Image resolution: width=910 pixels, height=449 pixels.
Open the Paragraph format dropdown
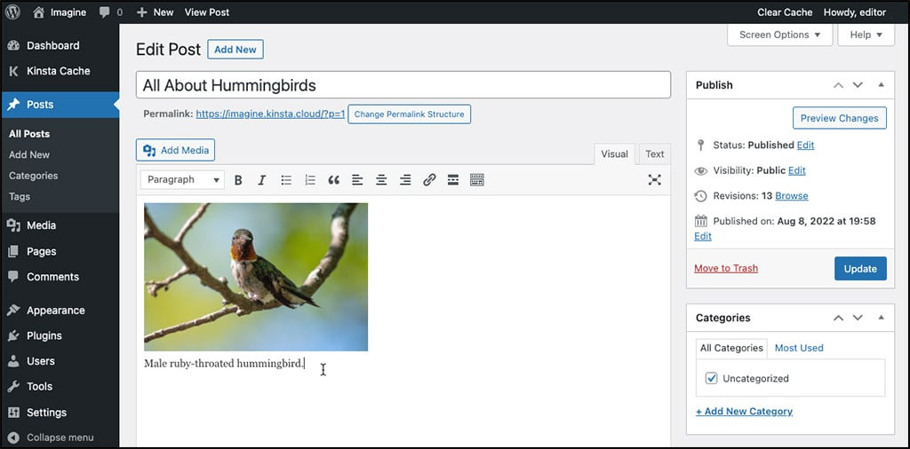pyautogui.click(x=182, y=180)
